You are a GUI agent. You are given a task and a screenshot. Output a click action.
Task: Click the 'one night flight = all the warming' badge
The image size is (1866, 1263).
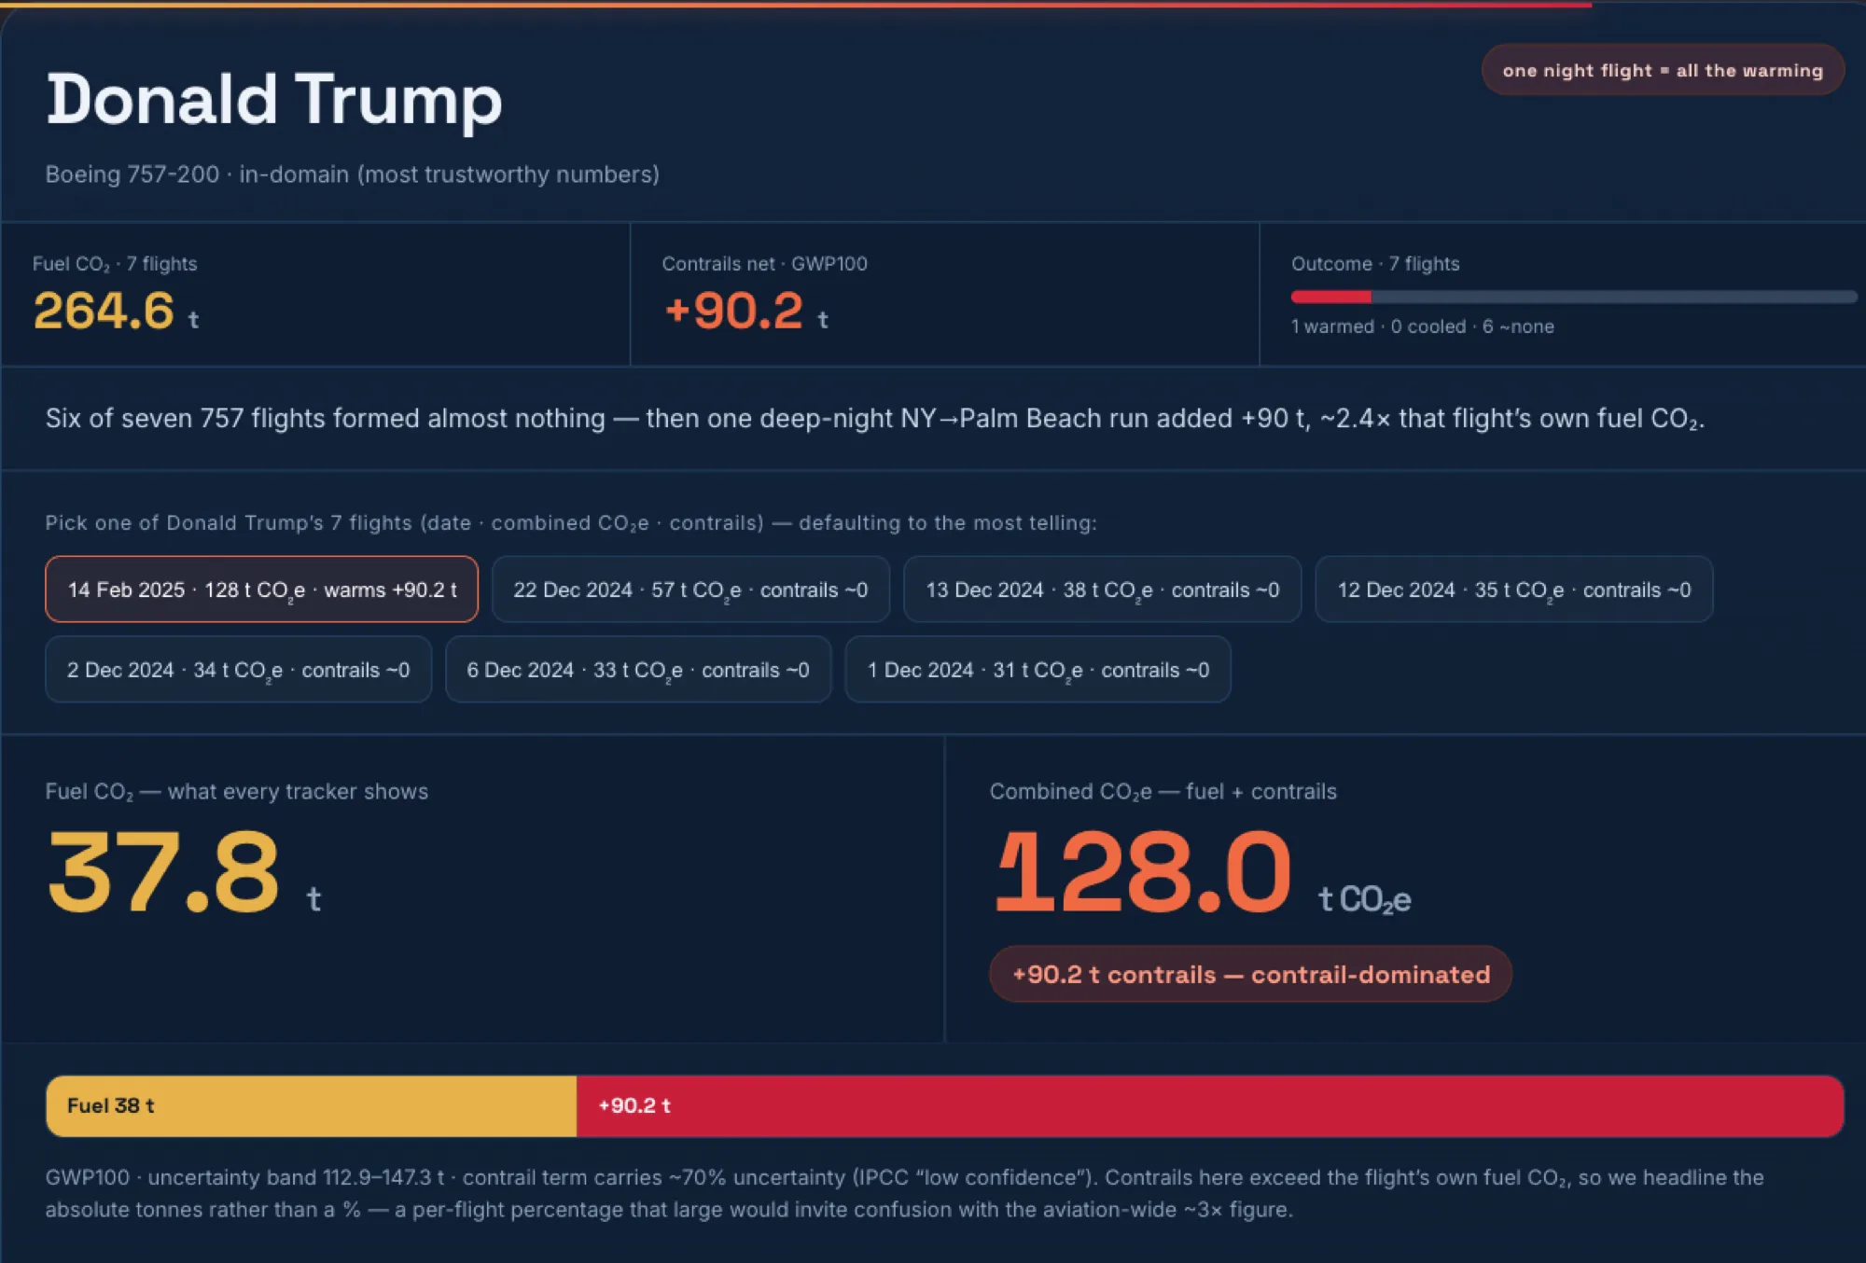[x=1663, y=70]
